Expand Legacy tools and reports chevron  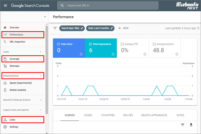click(41, 110)
